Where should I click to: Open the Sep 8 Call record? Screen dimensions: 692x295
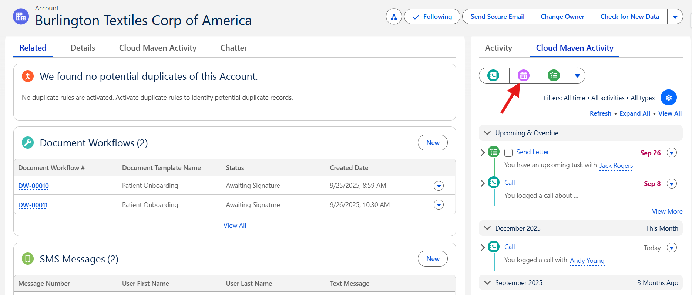[x=510, y=183]
